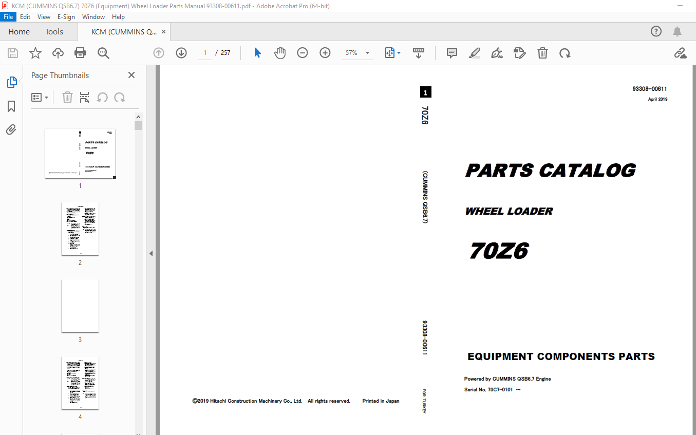Image resolution: width=696 pixels, height=435 pixels.
Task: Zoom in with plus button
Action: [x=325, y=53]
